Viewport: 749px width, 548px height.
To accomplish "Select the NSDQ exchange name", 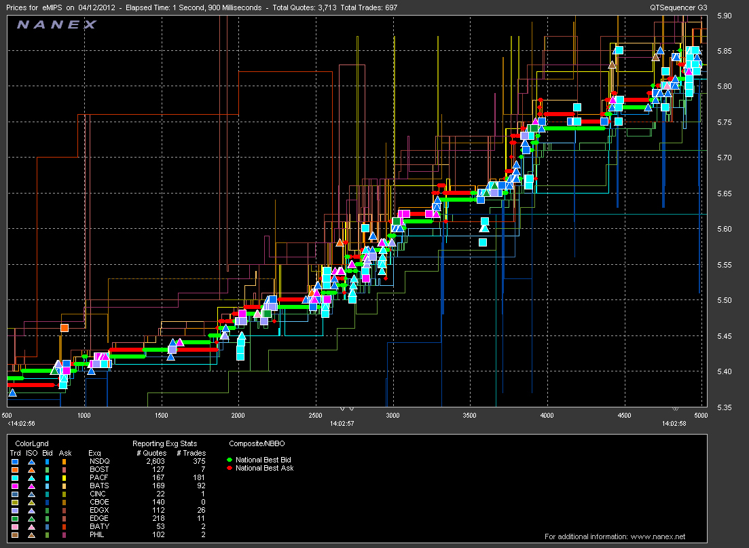I will click(x=99, y=461).
